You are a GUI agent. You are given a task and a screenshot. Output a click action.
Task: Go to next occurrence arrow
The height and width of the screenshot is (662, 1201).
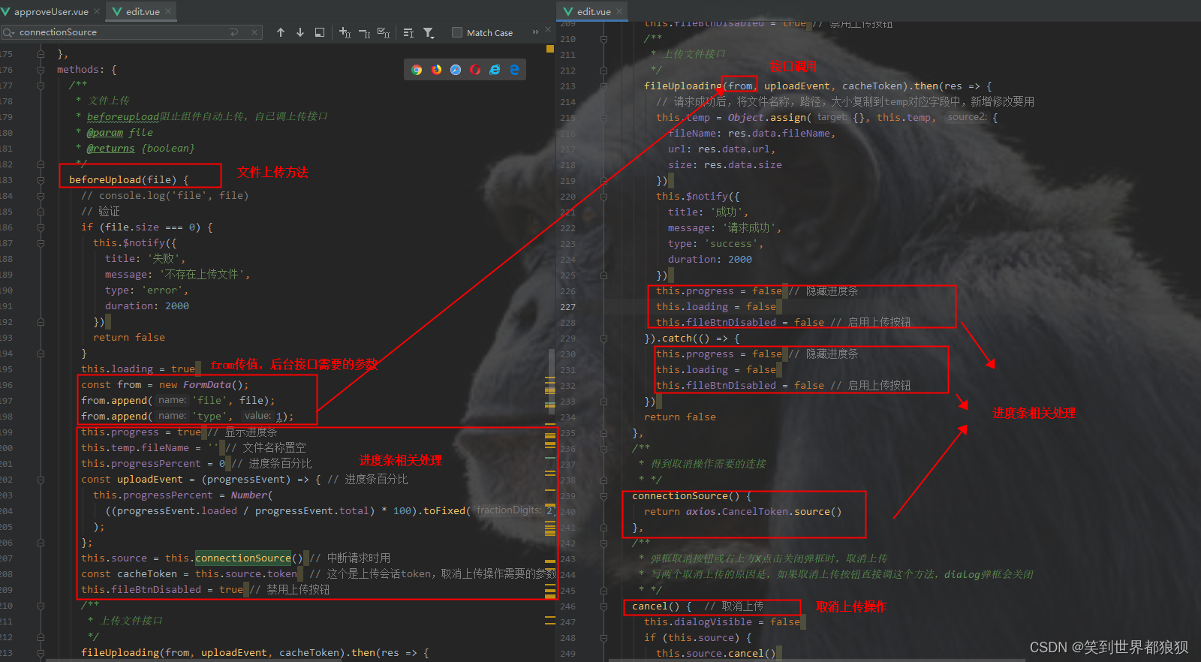point(300,32)
